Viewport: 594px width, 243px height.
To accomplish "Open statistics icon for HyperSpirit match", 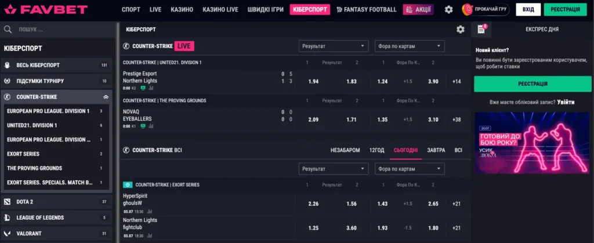I will tap(149, 212).
